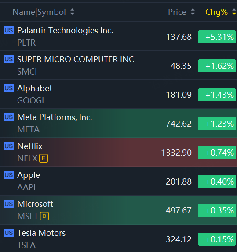The image size is (237, 252).
Task: Click the US market badge beside Netflix
Action: tap(9, 146)
